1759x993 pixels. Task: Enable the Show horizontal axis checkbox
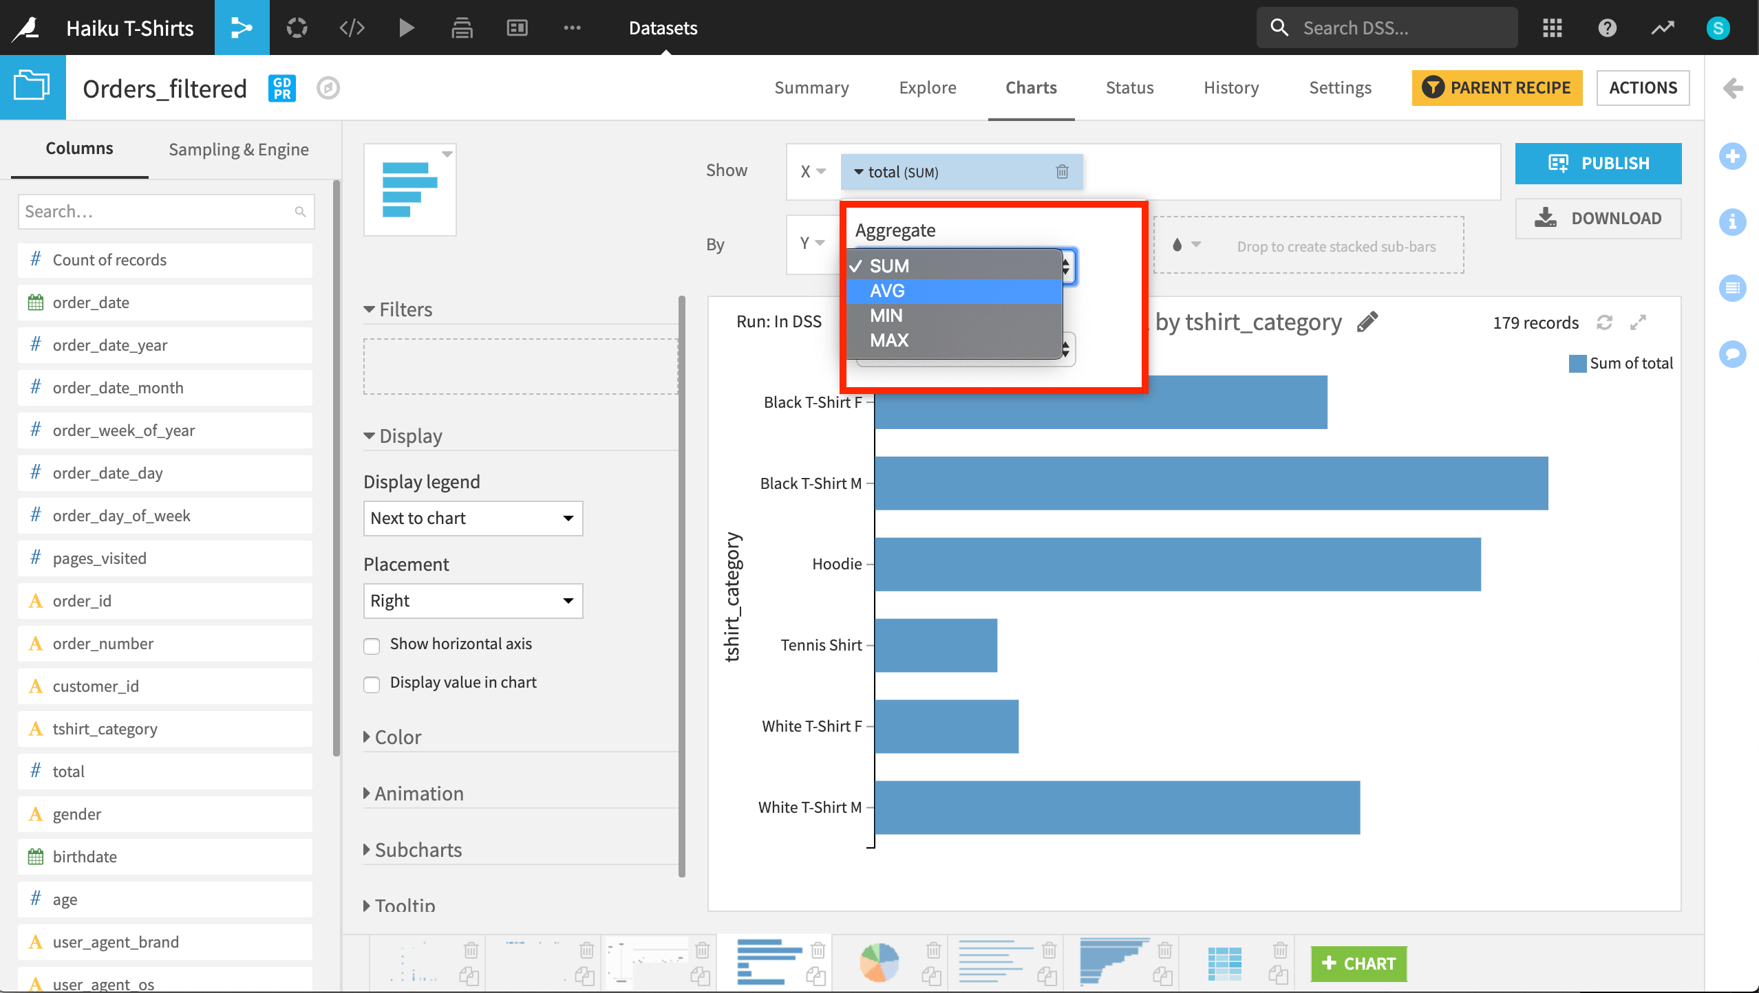[372, 646]
